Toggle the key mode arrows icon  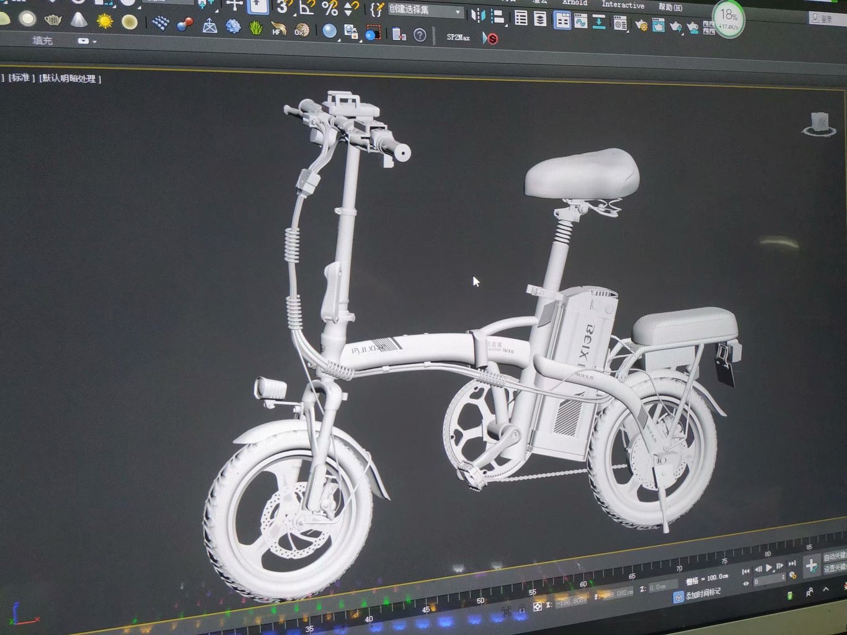(x=746, y=583)
